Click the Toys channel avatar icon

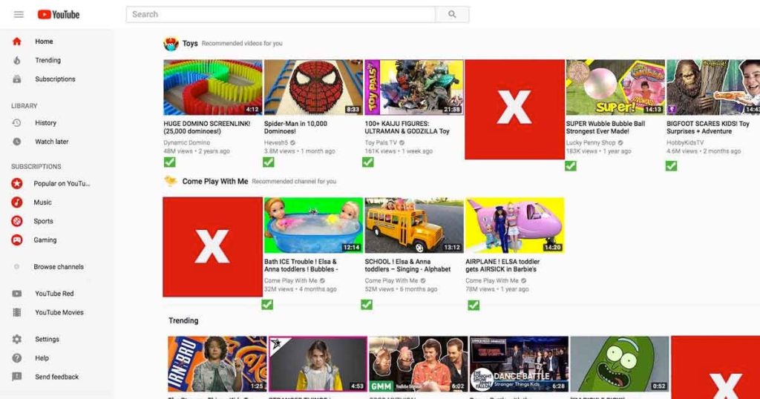pyautogui.click(x=171, y=43)
